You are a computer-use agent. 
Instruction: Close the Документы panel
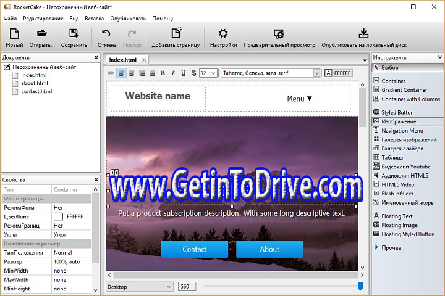96,57
